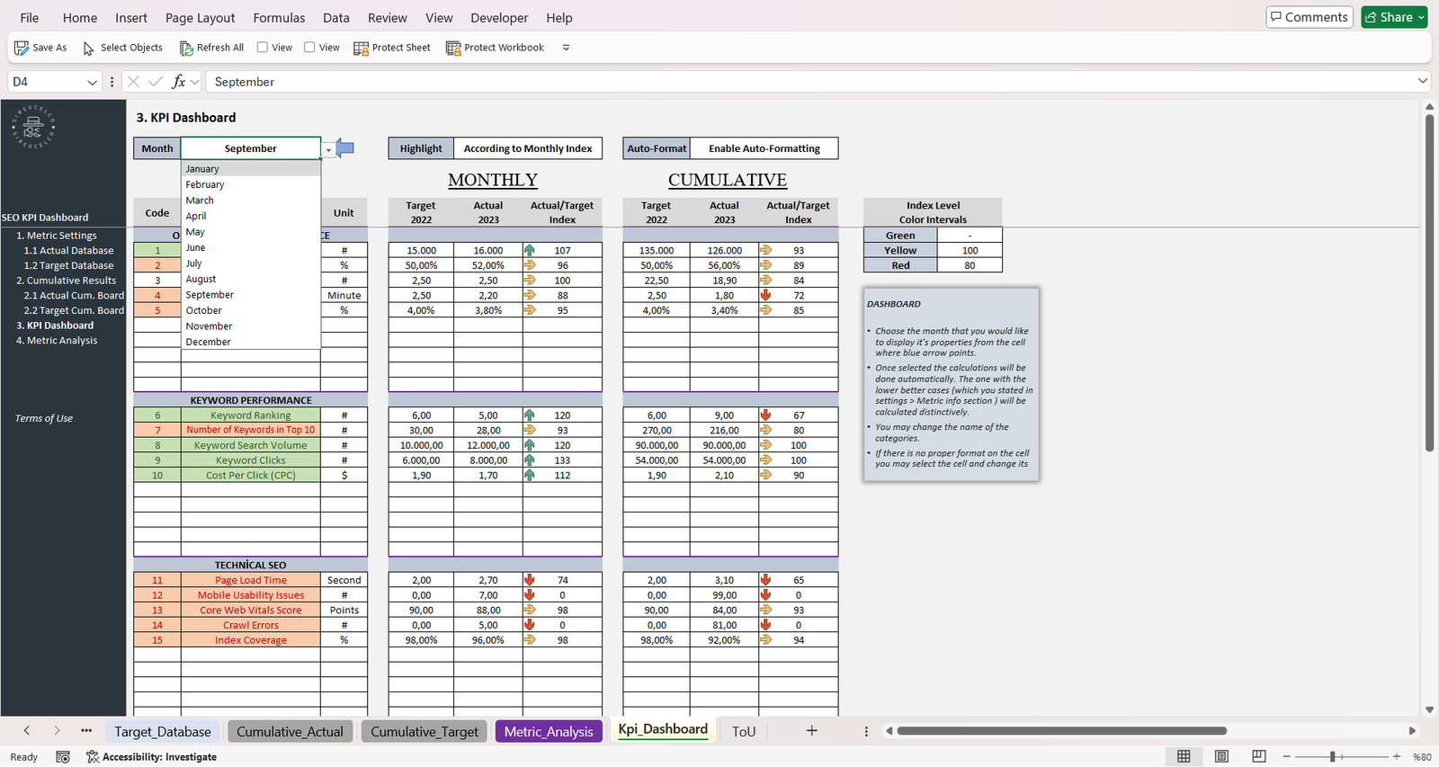Image resolution: width=1439 pixels, height=767 pixels.
Task: Toggle the second View checkbox
Action: point(309,48)
